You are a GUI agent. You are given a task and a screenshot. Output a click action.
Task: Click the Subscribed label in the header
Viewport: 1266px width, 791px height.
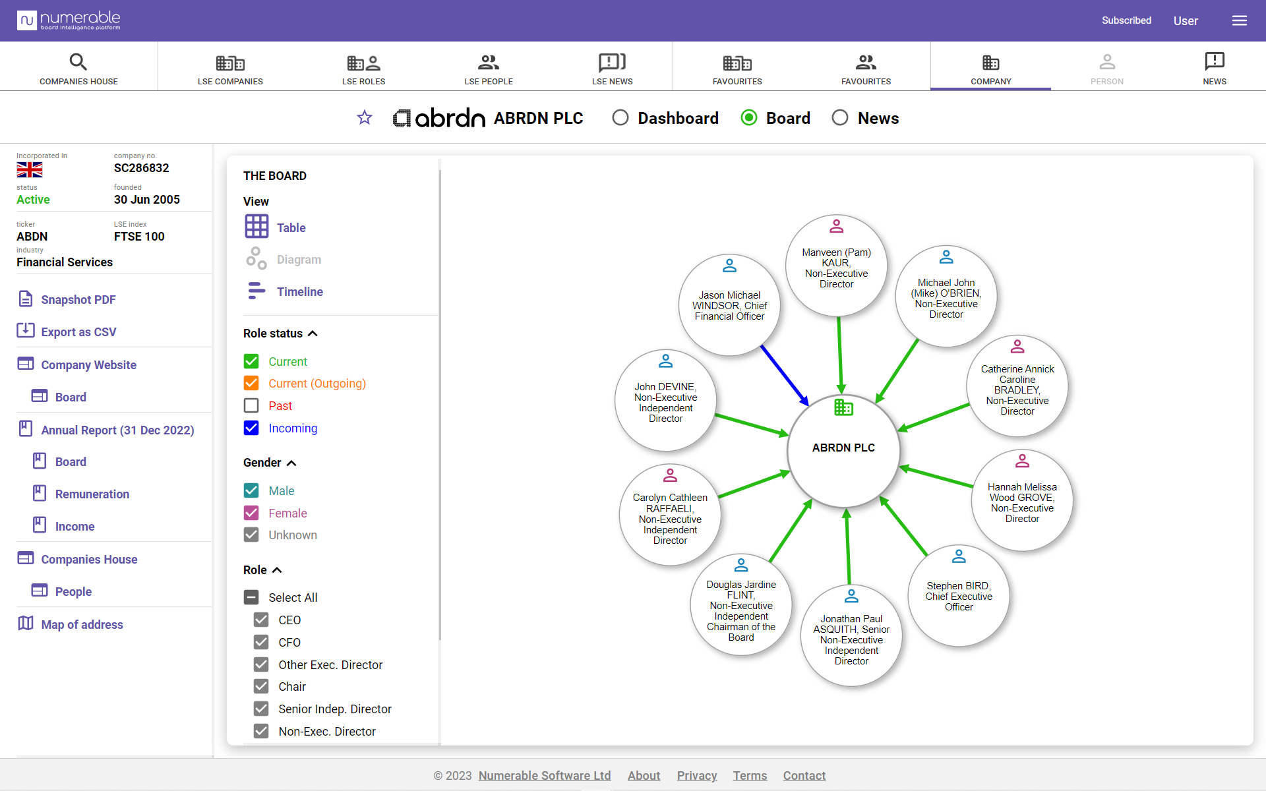point(1126,20)
